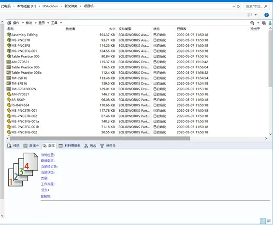Click 项目机一 in breadcrumb path
Screen dimensions: 273x225
tap(90, 6)
